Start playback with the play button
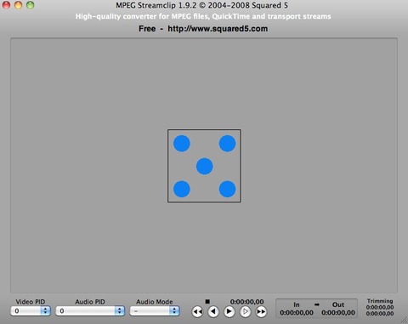Screen dimensions: 408x324 [229, 312]
